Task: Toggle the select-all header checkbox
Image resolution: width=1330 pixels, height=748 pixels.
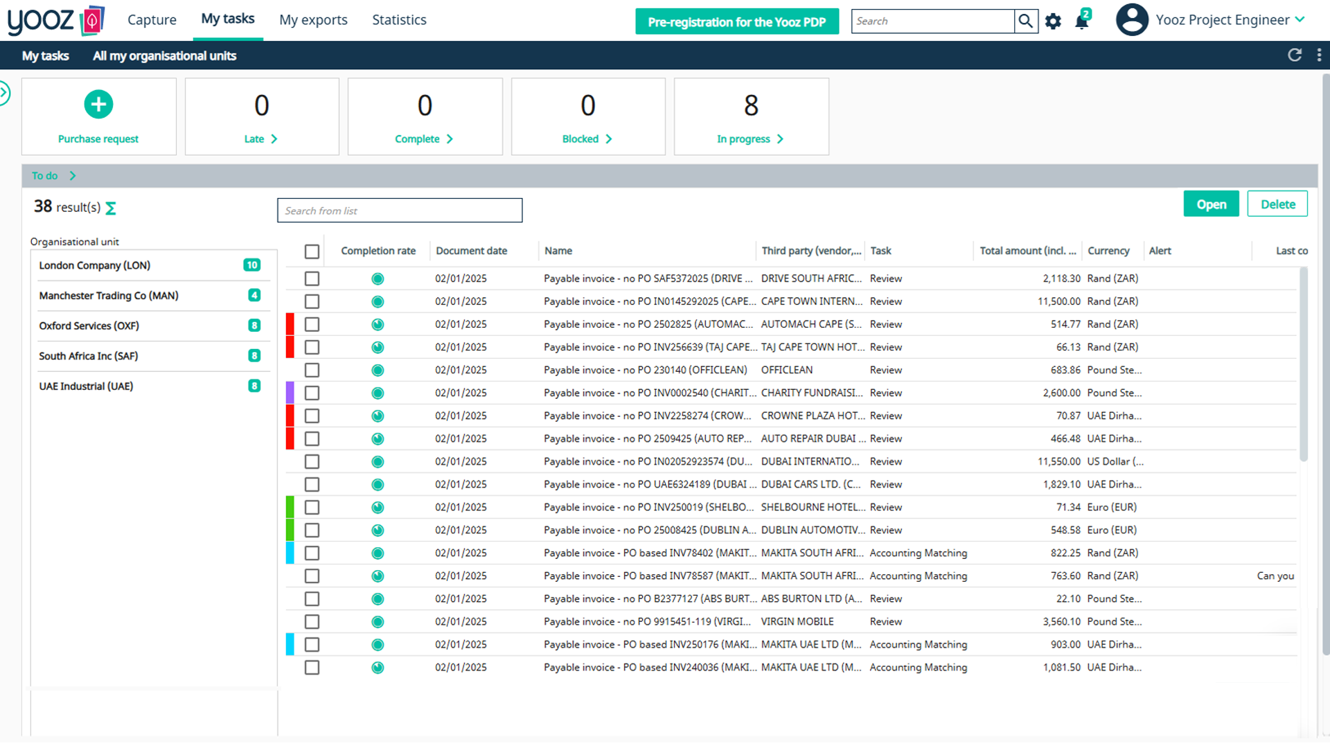Action: 312,251
